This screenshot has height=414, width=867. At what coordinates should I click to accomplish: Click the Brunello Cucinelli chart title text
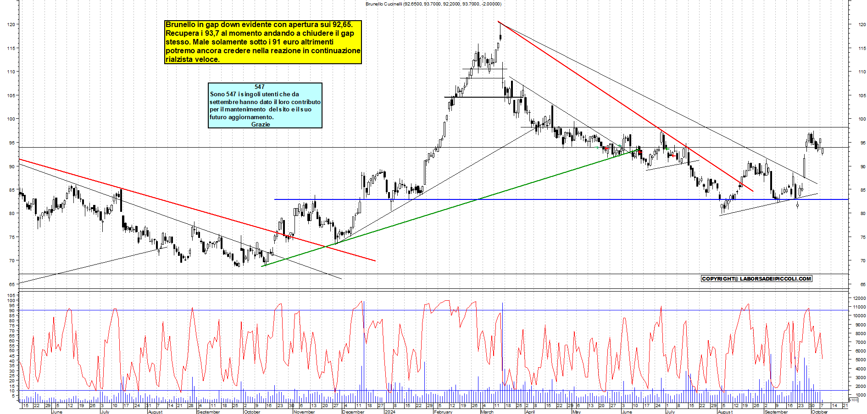(433, 4)
